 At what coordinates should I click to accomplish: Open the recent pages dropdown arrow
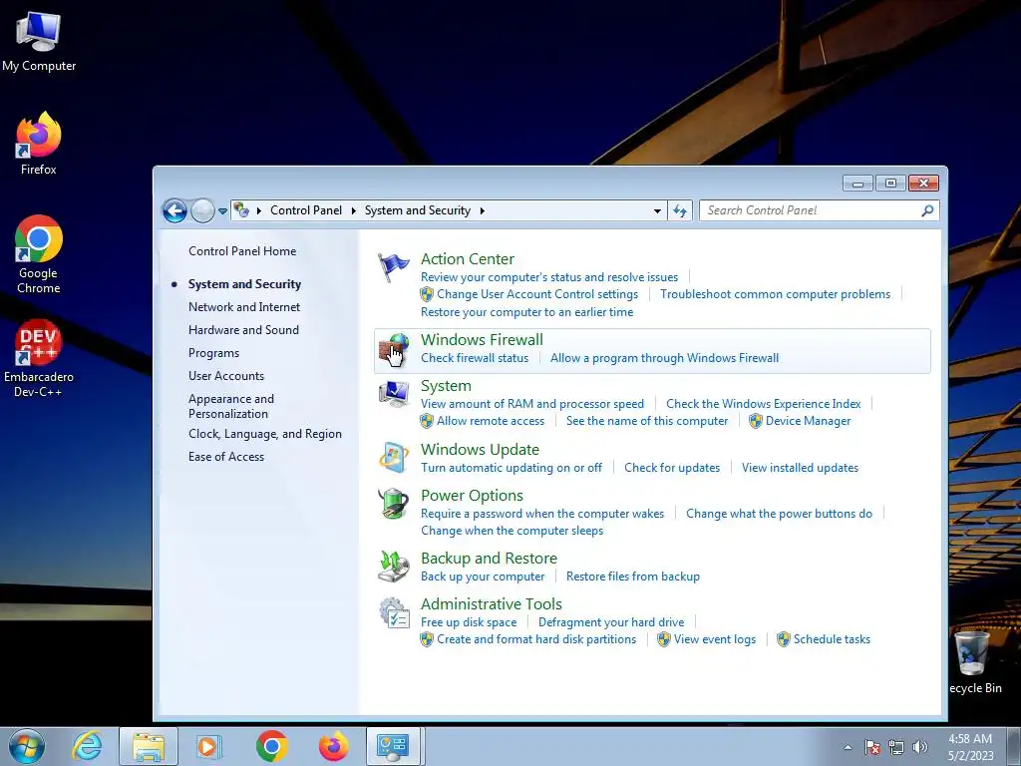(222, 211)
